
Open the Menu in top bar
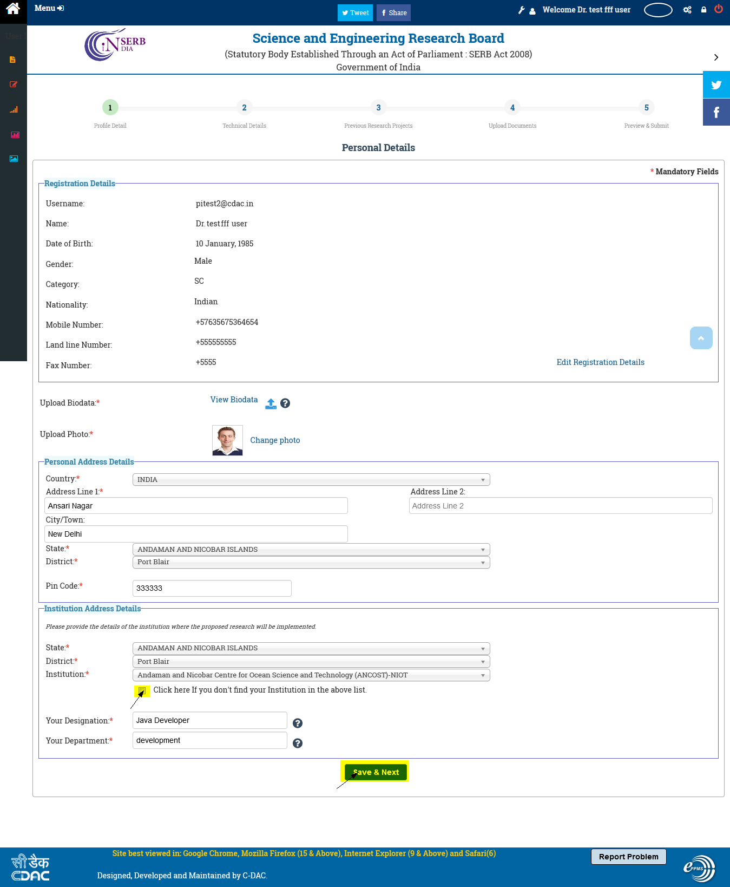click(x=49, y=8)
